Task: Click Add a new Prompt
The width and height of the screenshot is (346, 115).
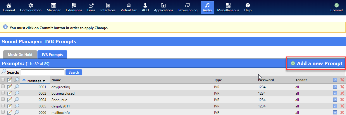Action: [316, 63]
